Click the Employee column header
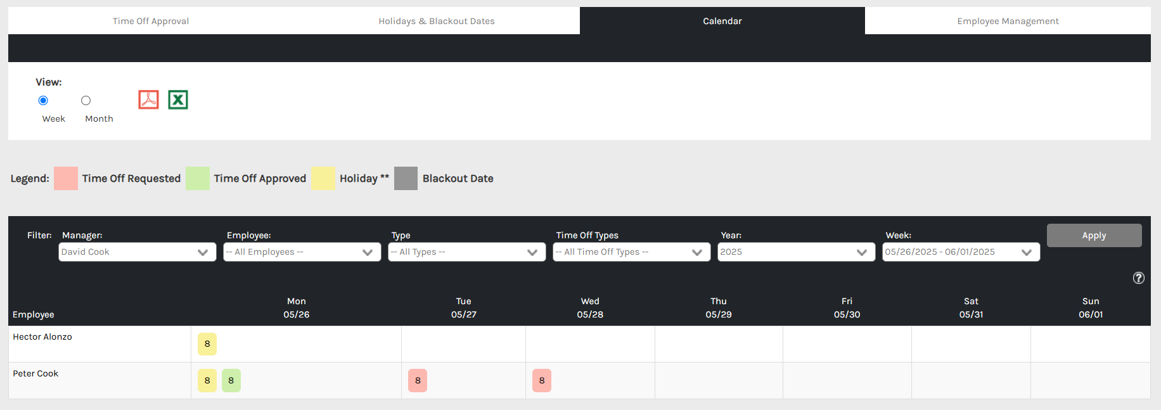This screenshot has width=1161, height=410. pyautogui.click(x=34, y=314)
